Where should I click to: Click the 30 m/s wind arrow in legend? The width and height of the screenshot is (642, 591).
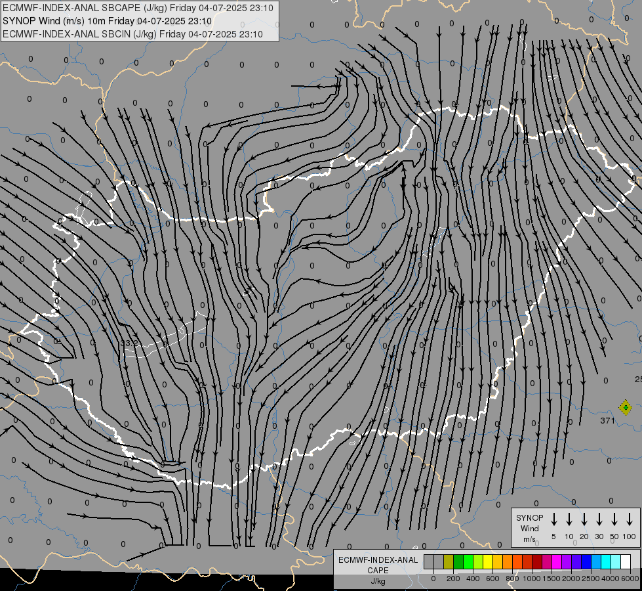(x=599, y=519)
